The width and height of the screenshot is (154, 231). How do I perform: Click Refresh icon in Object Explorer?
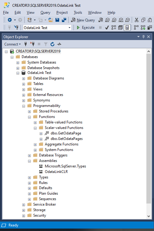52,44
